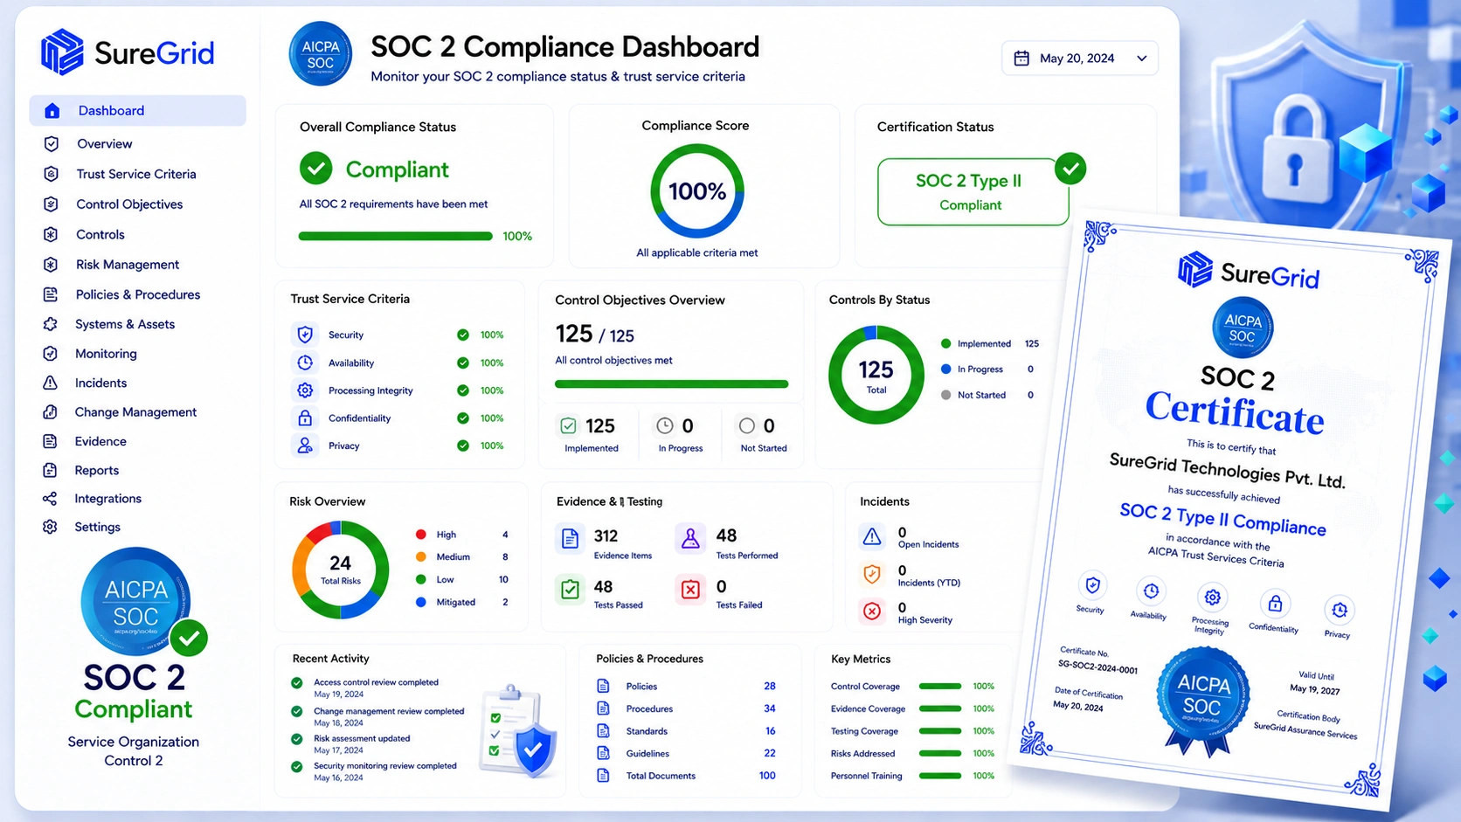
Task: Click the Security row green checkmark
Action: [463, 335]
